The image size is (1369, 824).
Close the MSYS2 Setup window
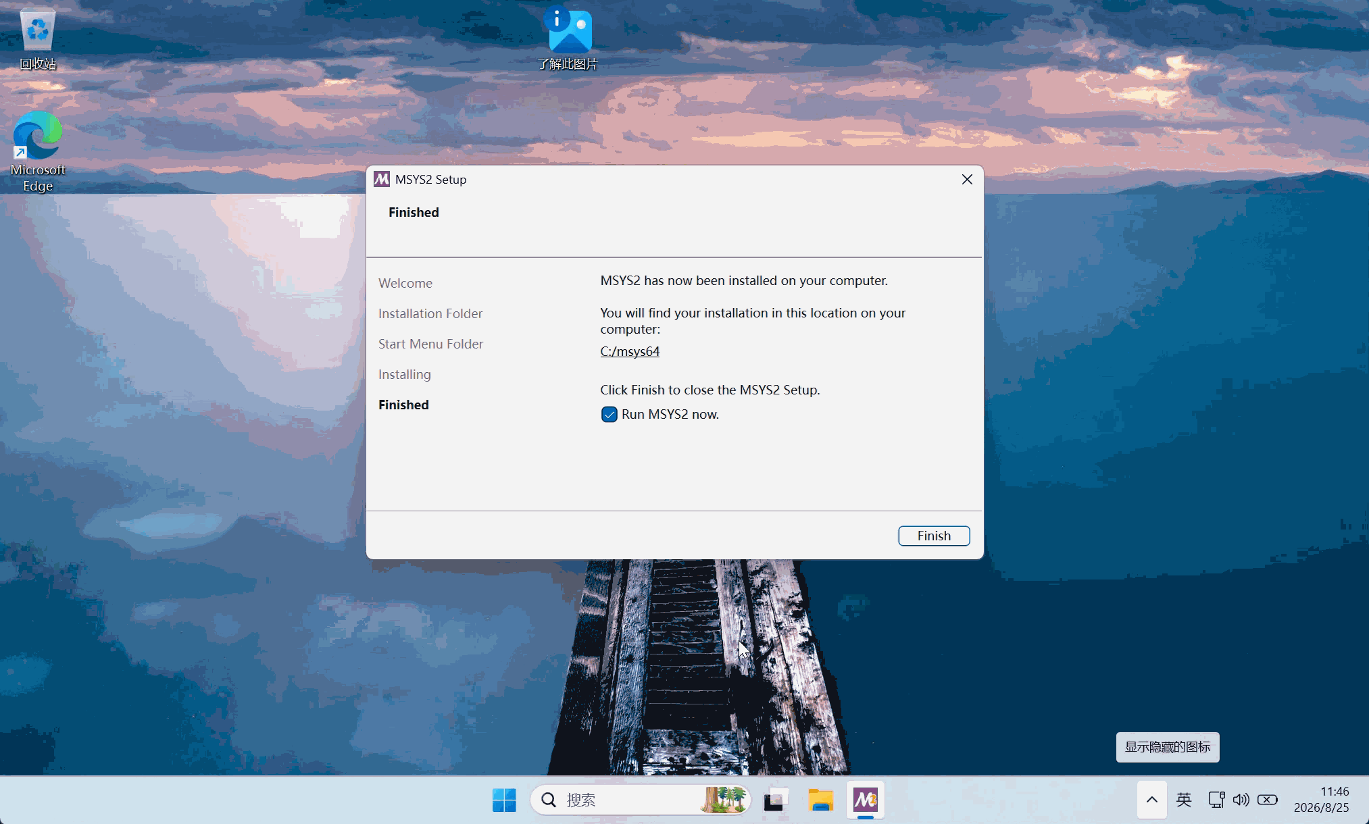tap(967, 179)
